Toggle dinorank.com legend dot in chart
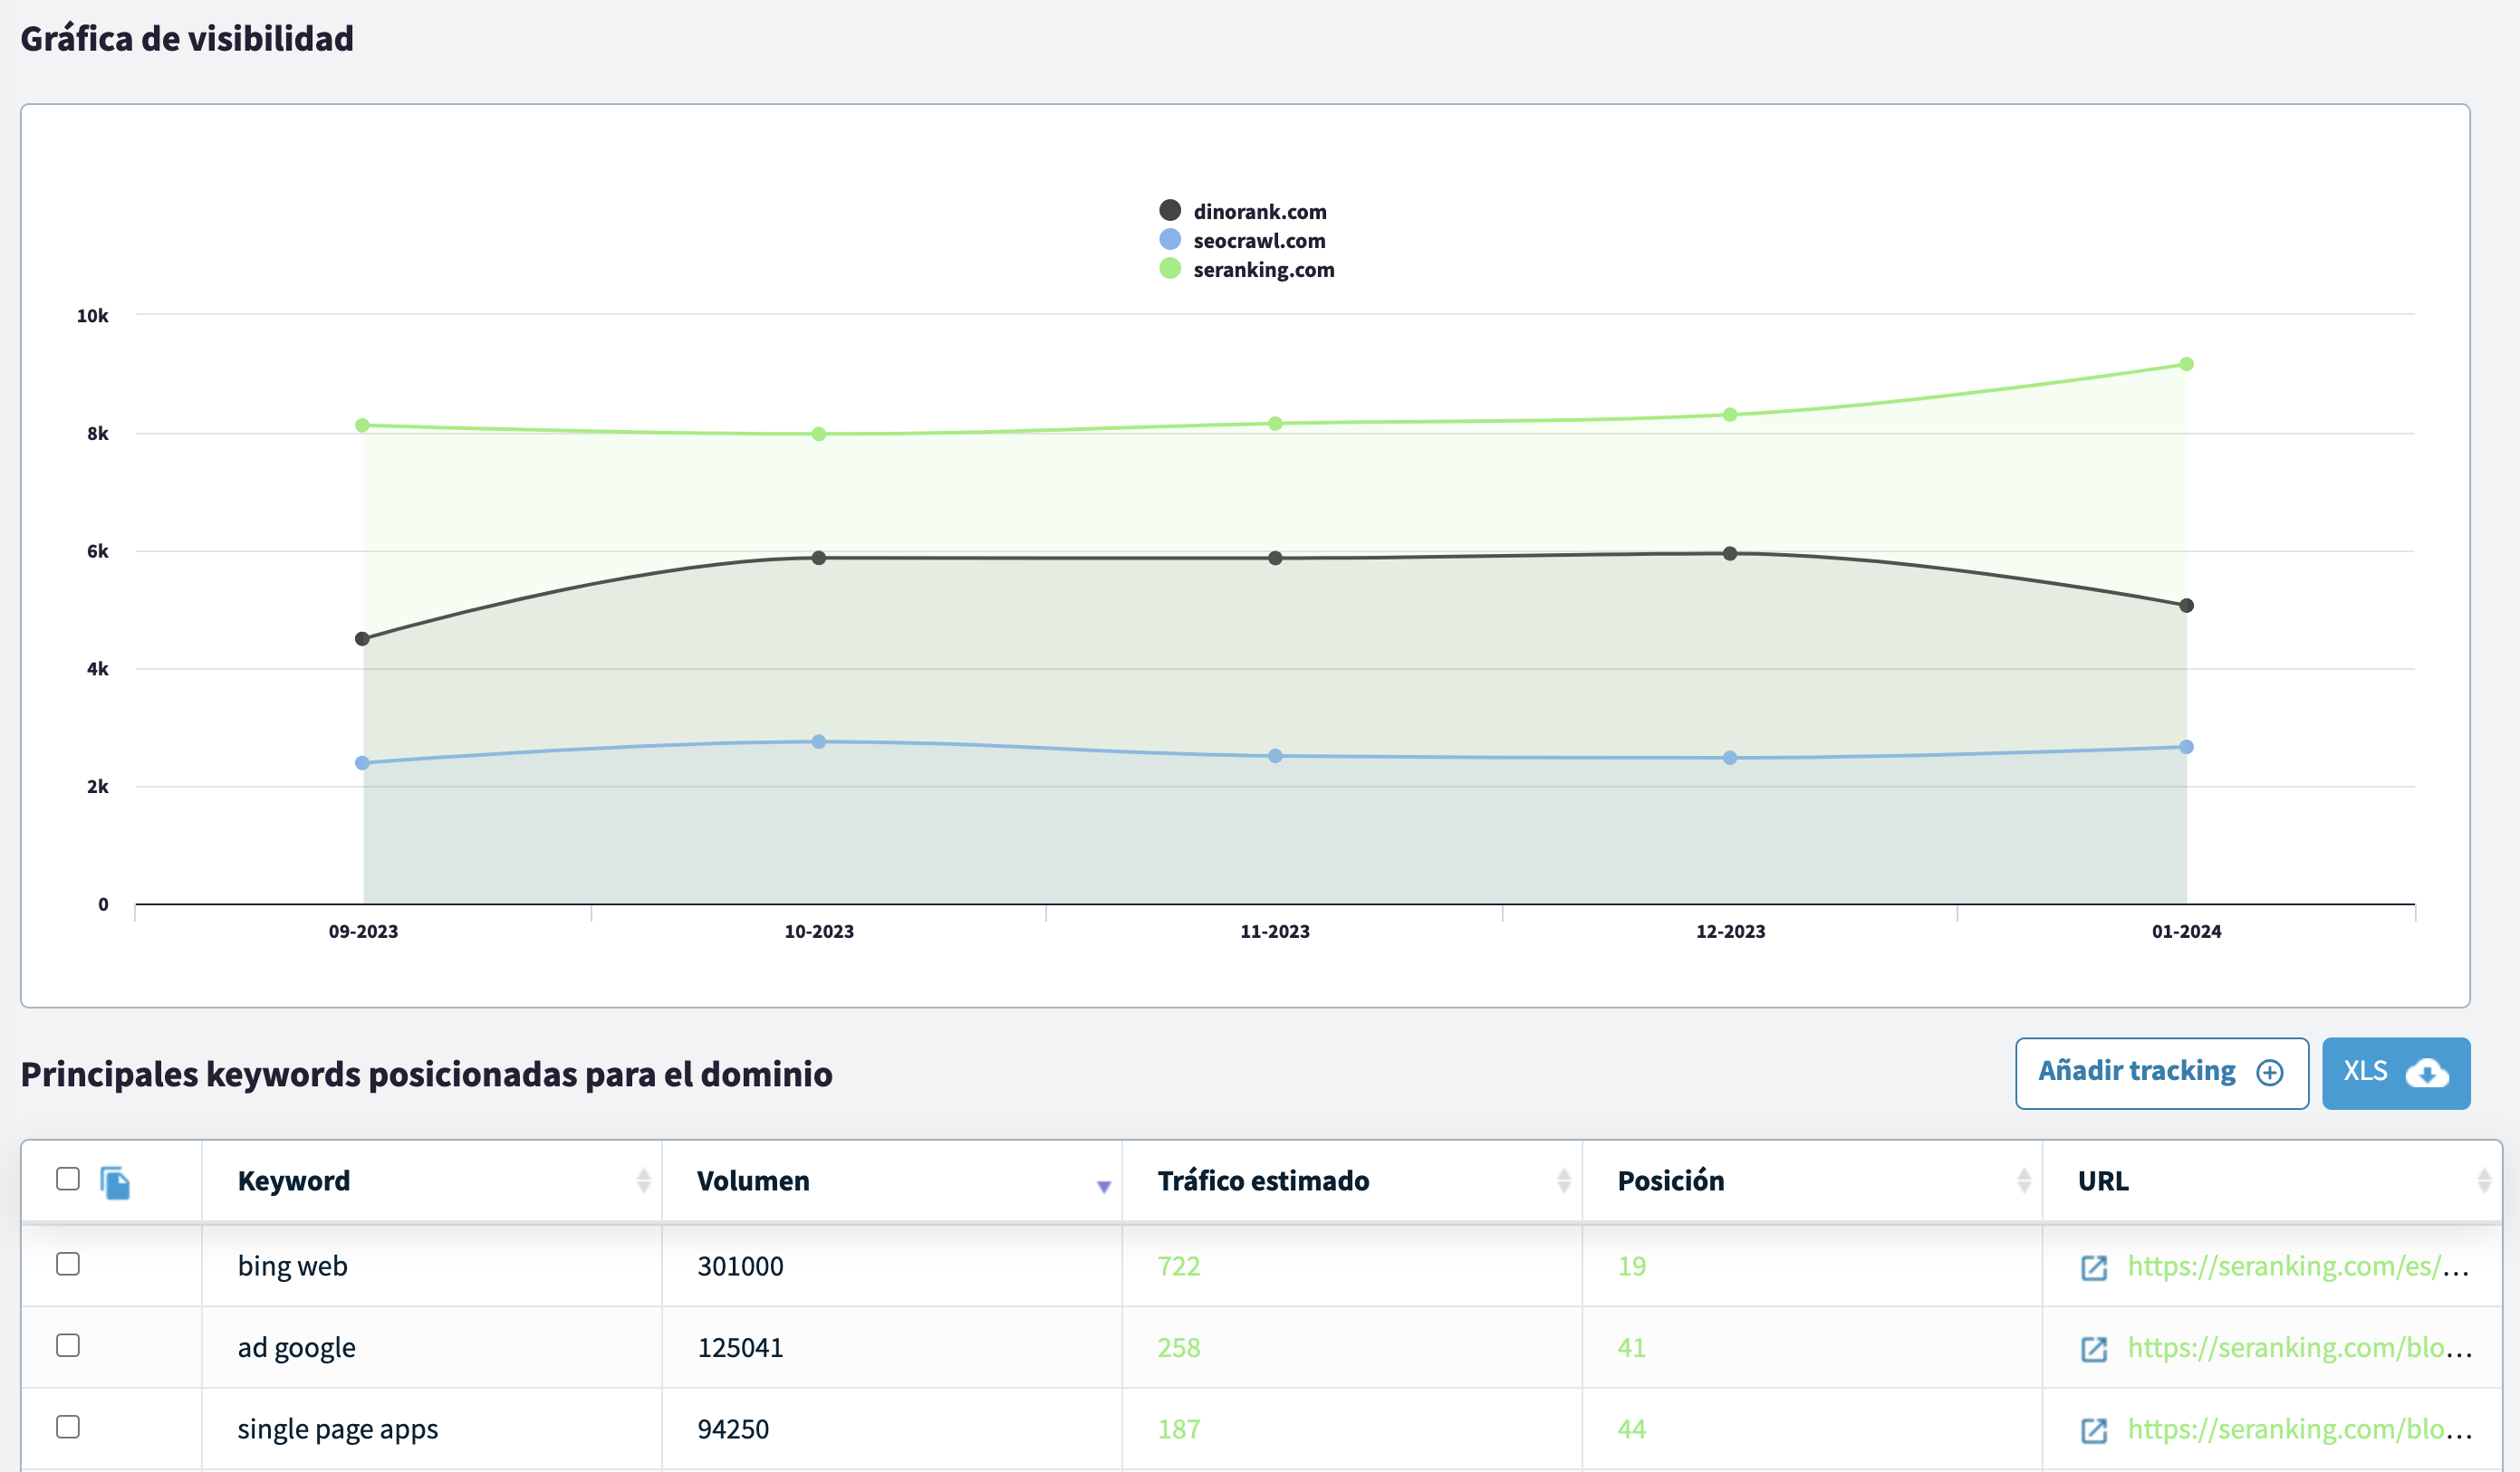 click(1169, 211)
